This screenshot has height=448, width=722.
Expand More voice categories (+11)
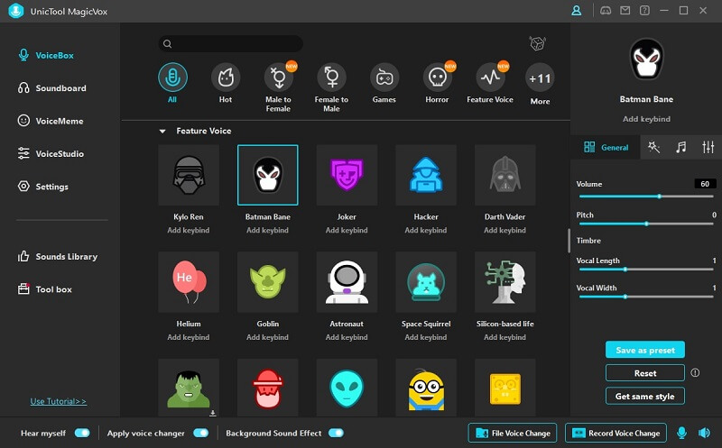[x=540, y=78]
